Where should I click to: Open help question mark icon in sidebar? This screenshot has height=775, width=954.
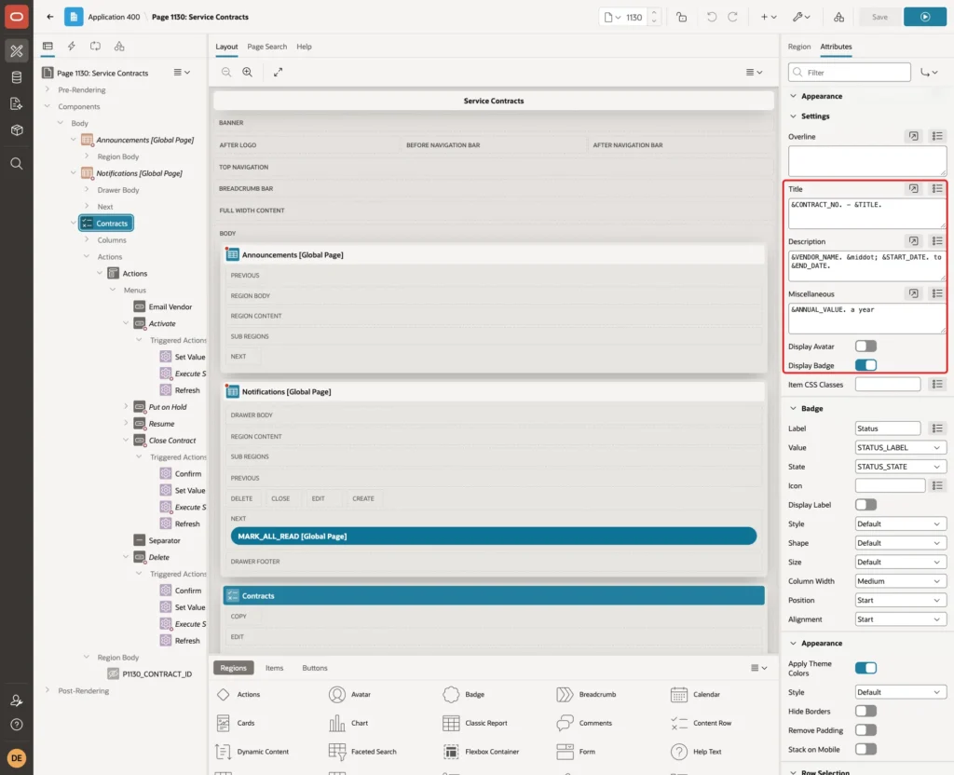pyautogui.click(x=17, y=725)
